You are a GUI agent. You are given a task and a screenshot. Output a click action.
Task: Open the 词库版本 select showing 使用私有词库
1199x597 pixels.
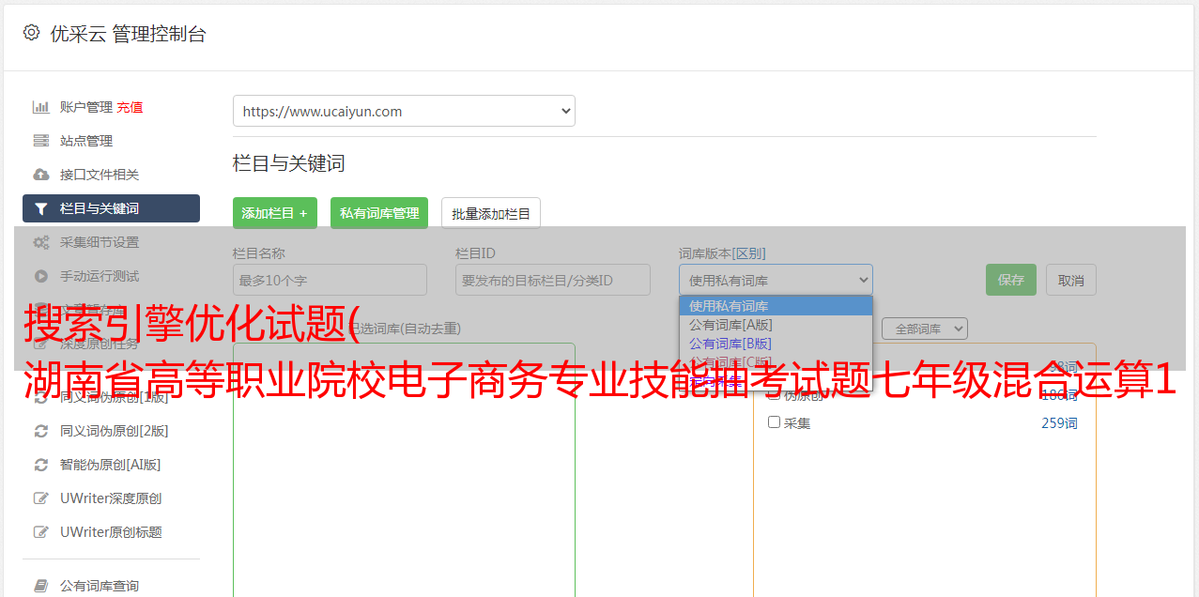coord(776,280)
